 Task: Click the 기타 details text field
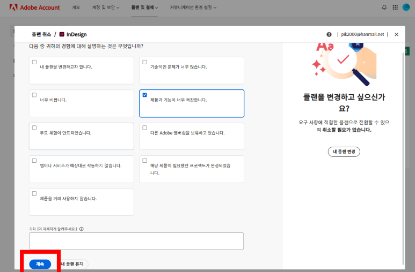[136, 241]
